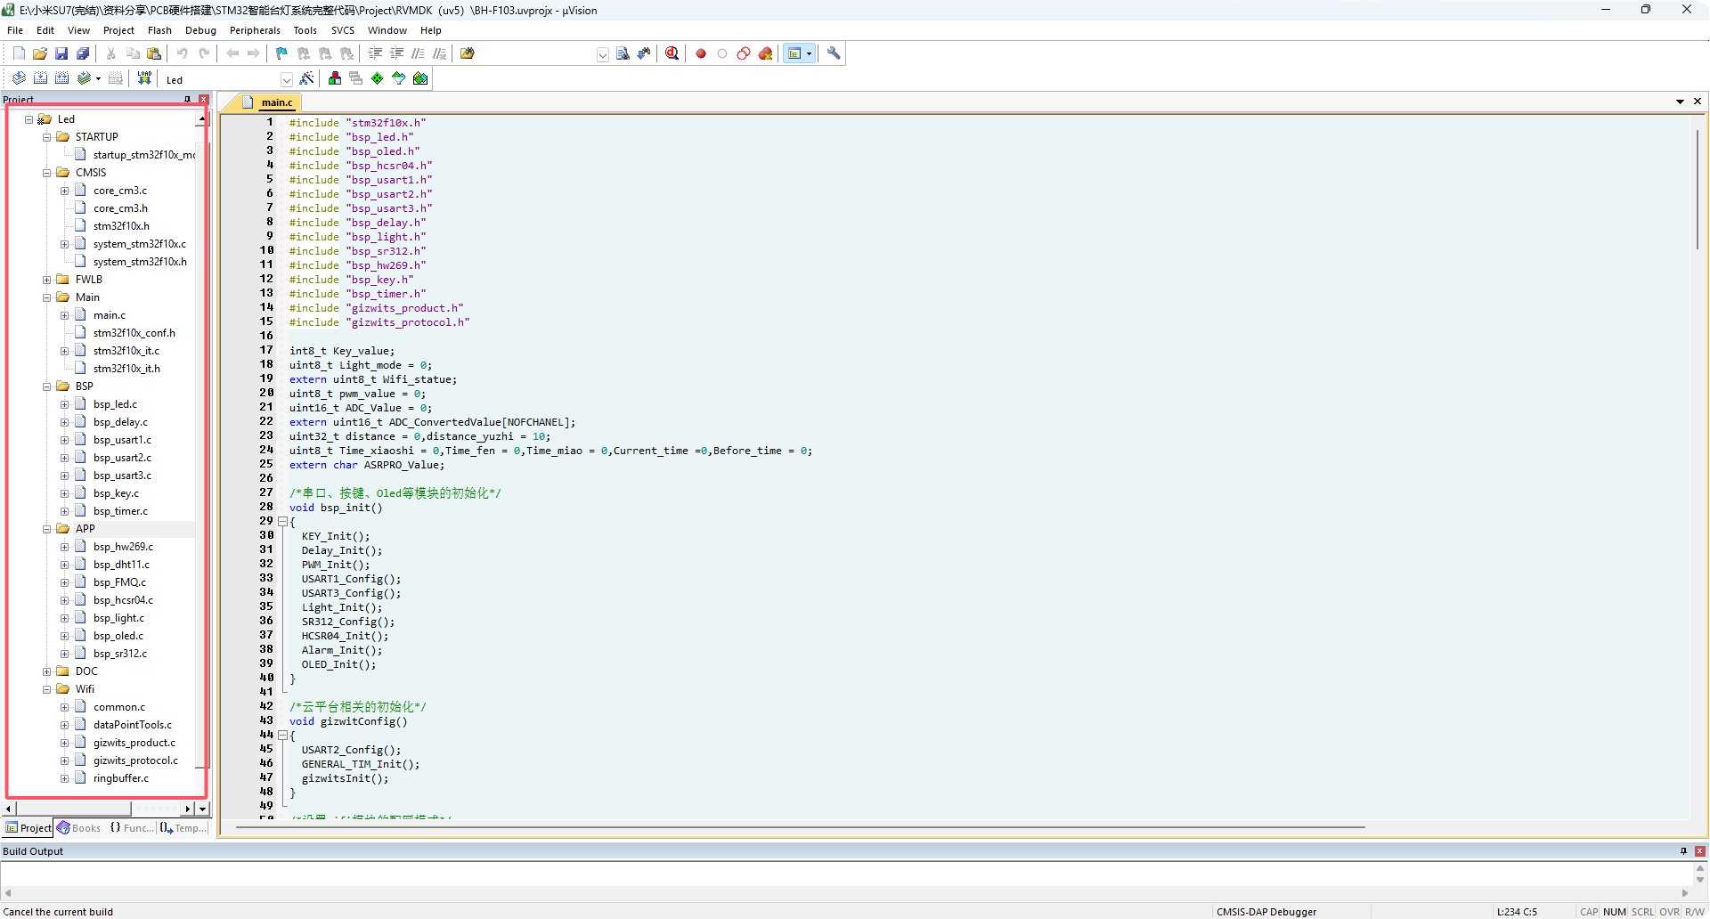The width and height of the screenshot is (1710, 919).
Task: Start the debug session icon
Action: pos(672,53)
